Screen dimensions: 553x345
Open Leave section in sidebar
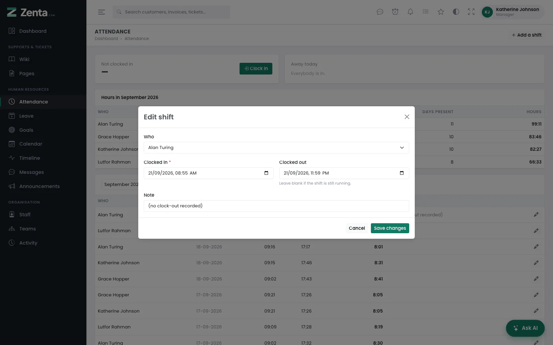(43, 116)
